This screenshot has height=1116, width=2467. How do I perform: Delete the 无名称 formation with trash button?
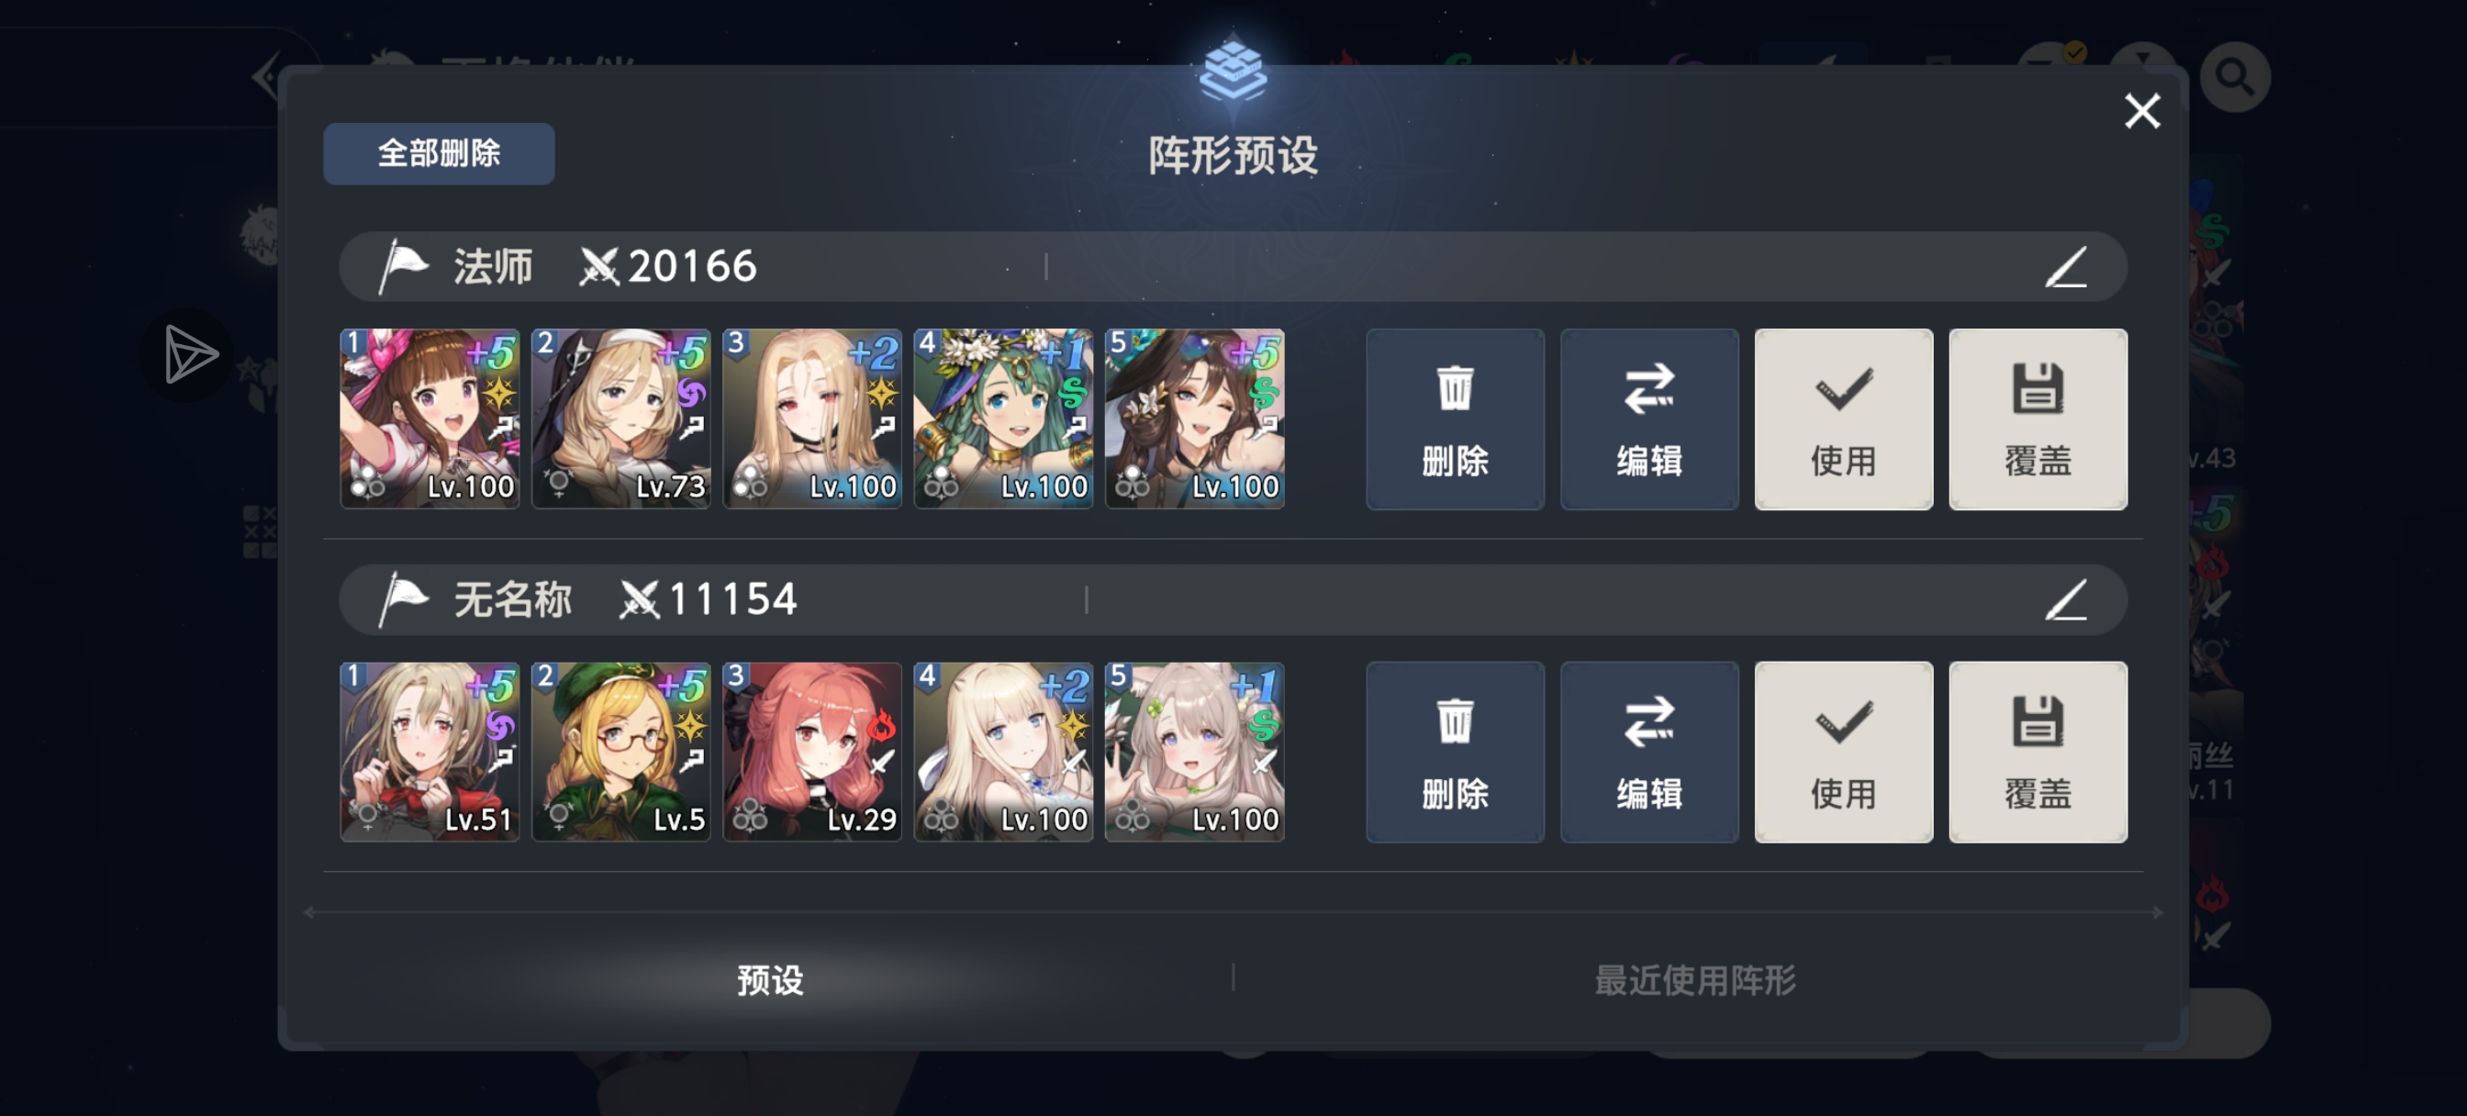1455,752
